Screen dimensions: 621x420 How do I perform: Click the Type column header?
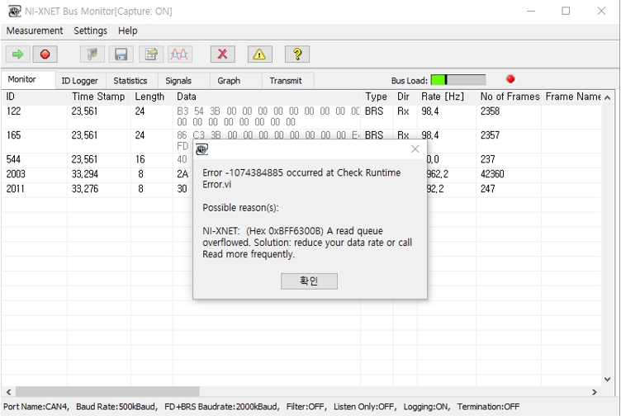pyautogui.click(x=377, y=97)
